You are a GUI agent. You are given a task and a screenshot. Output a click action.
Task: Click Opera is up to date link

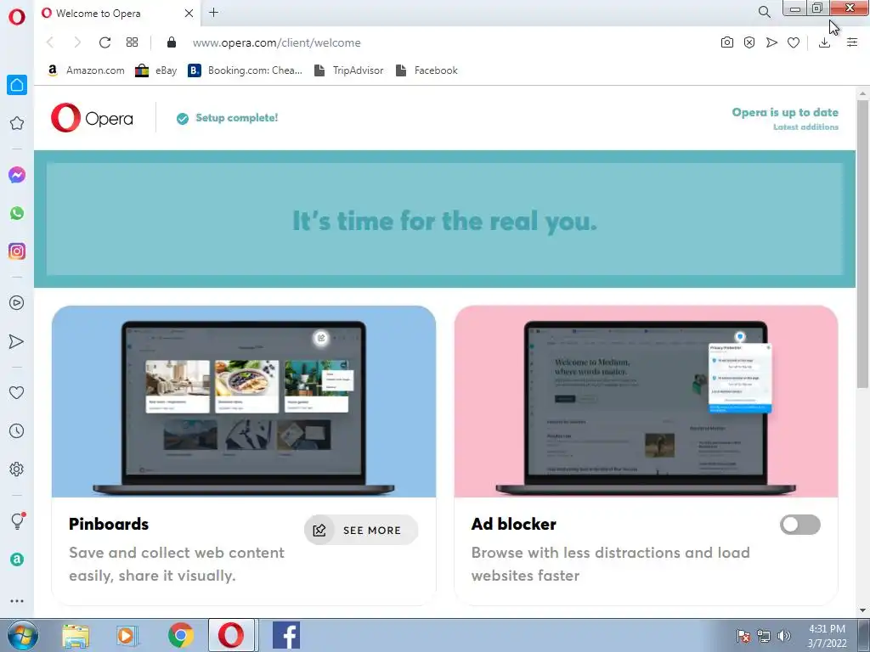(x=785, y=112)
